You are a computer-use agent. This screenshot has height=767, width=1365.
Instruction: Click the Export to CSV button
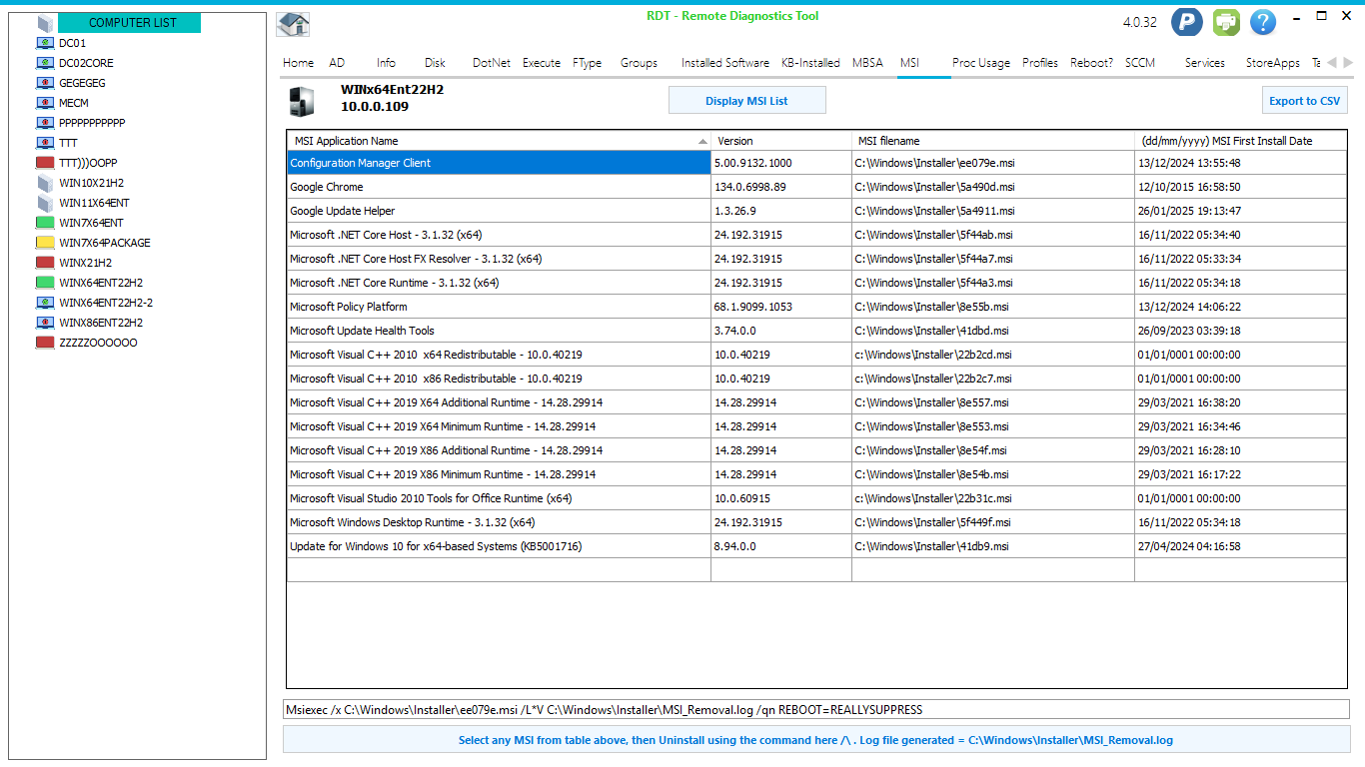(1305, 101)
